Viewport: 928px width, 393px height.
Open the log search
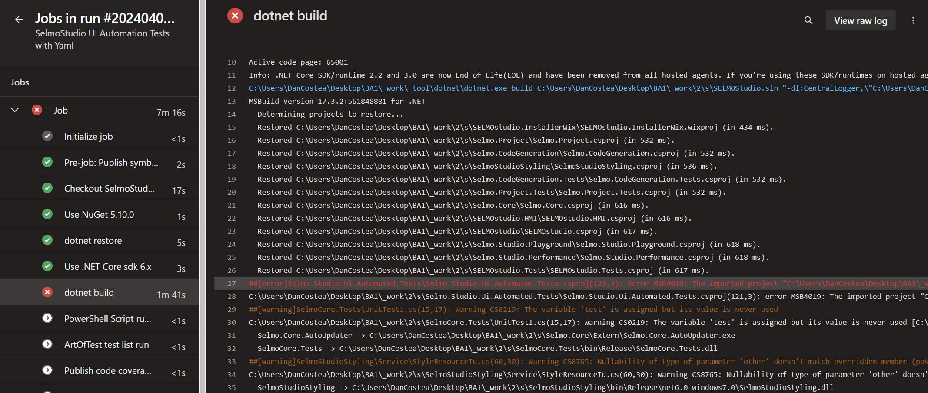808,20
